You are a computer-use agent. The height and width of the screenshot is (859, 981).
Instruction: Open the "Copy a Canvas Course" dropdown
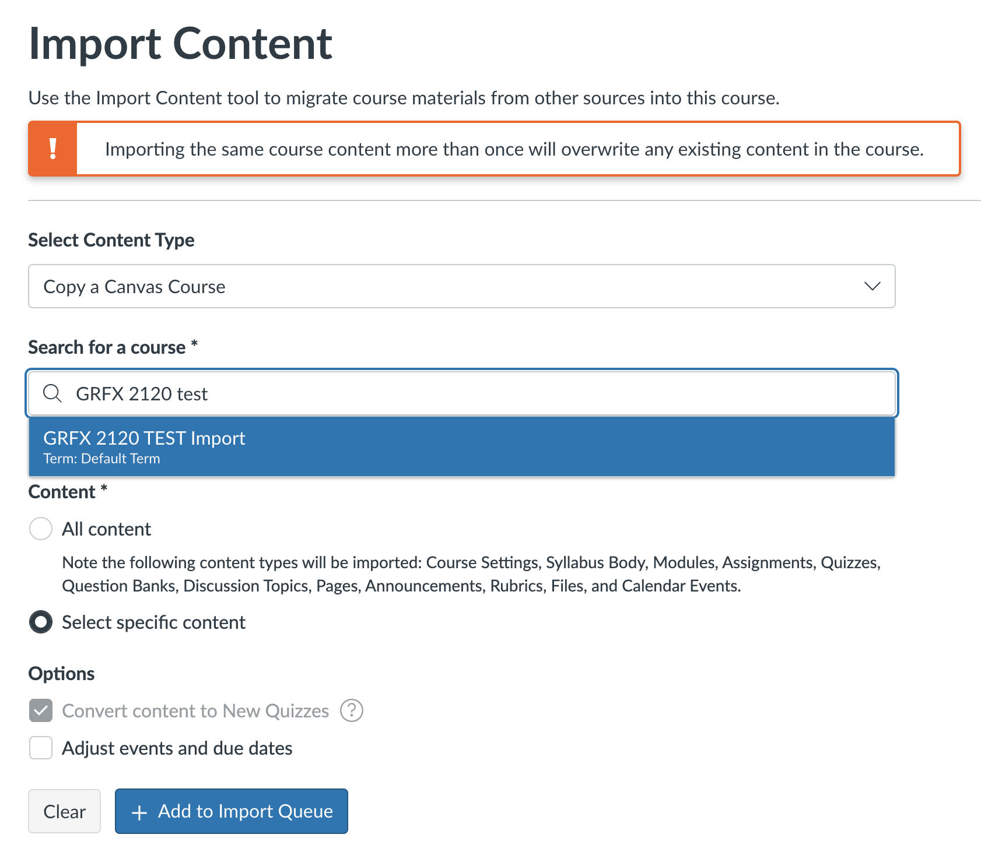point(461,286)
